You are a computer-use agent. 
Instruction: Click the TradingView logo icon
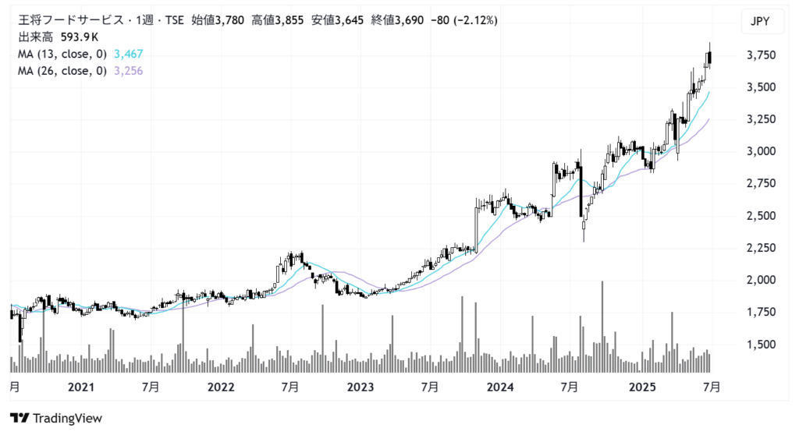20,418
